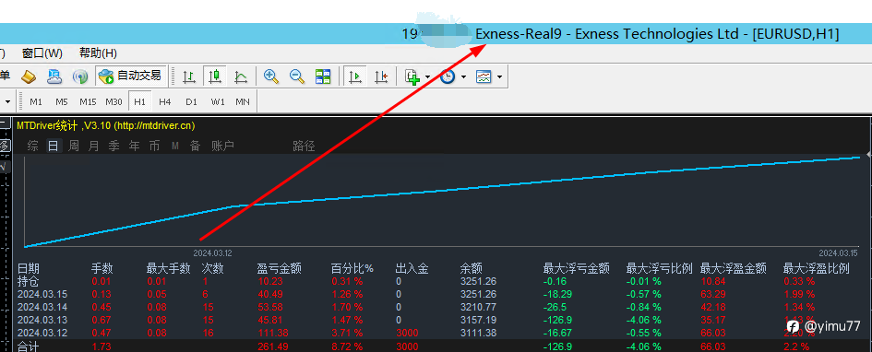The height and width of the screenshot is (352, 872).
Task: Open the VPS cloud server icon
Action: pos(54,76)
